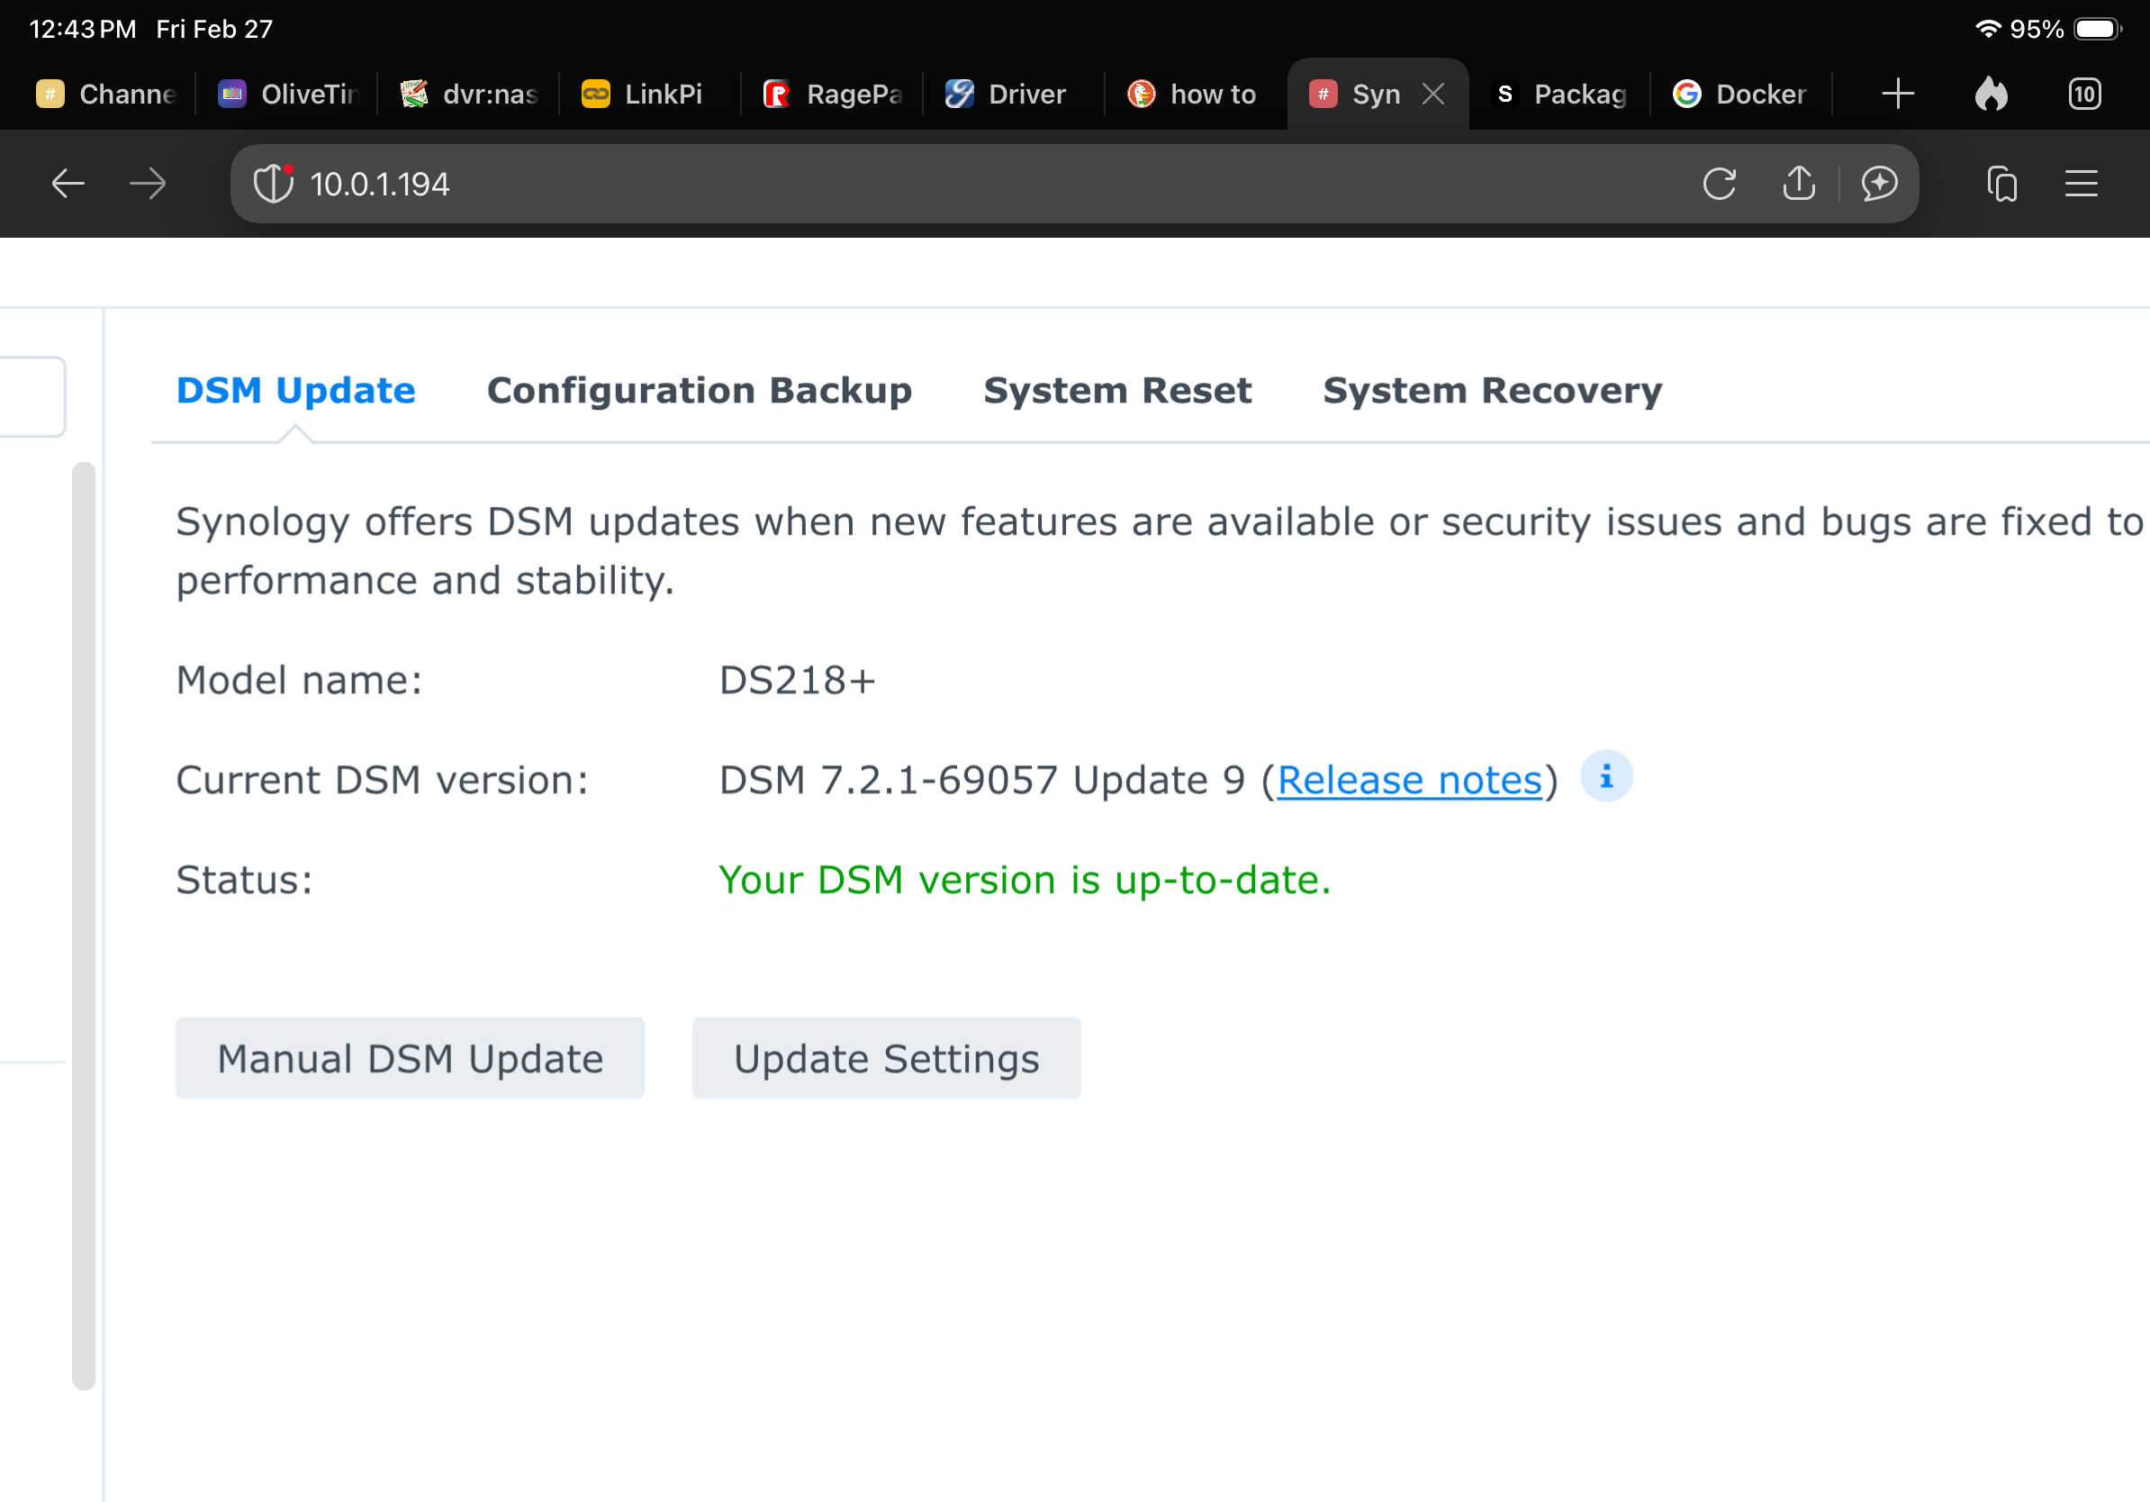Open the bookmarks pages icon
Image resolution: width=2150 pixels, height=1502 pixels.
click(x=2002, y=184)
